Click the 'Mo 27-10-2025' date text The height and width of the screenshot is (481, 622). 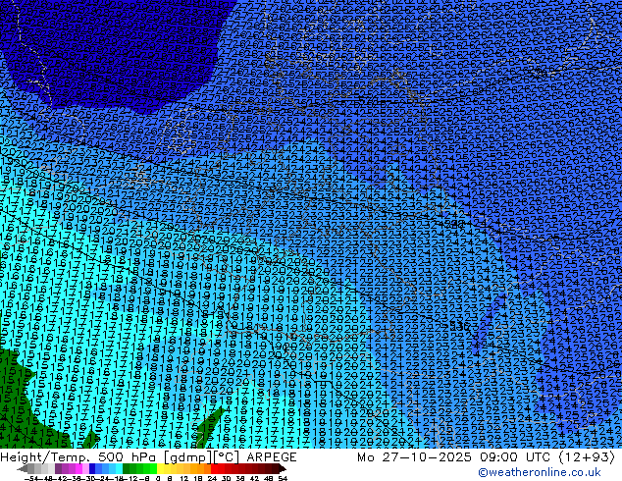(414, 457)
